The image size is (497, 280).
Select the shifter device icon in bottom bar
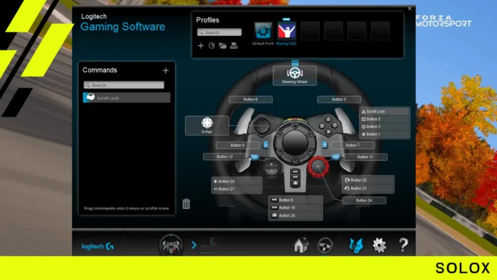[209, 245]
